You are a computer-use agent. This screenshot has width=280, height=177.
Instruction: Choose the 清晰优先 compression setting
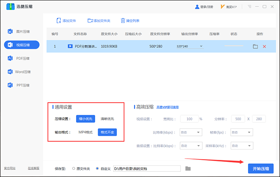[107, 119]
